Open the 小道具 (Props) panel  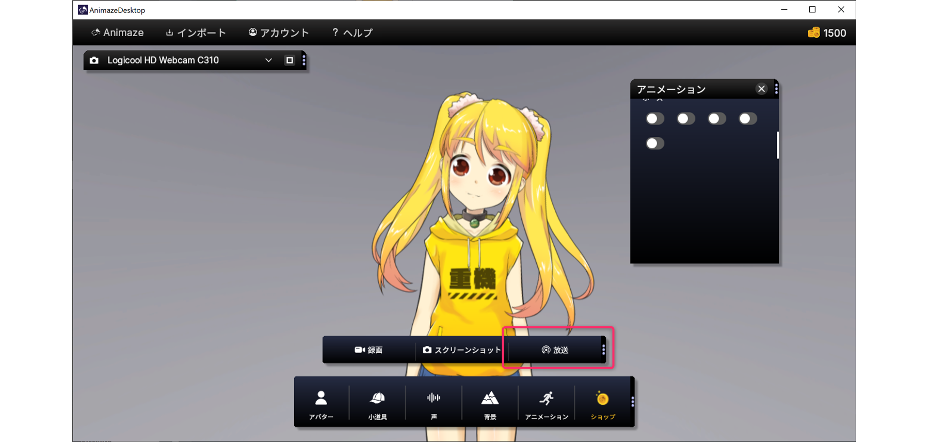[377, 404]
